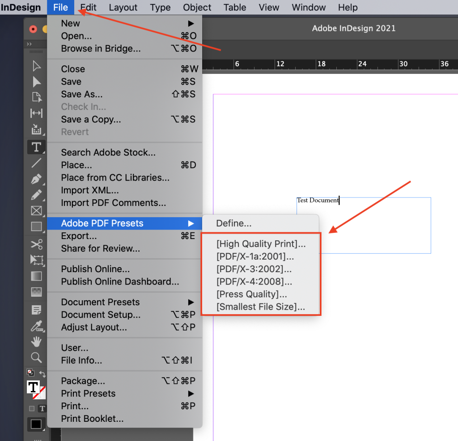Image resolution: width=458 pixels, height=441 pixels.
Task: Open the Object menu
Action: (197, 7)
